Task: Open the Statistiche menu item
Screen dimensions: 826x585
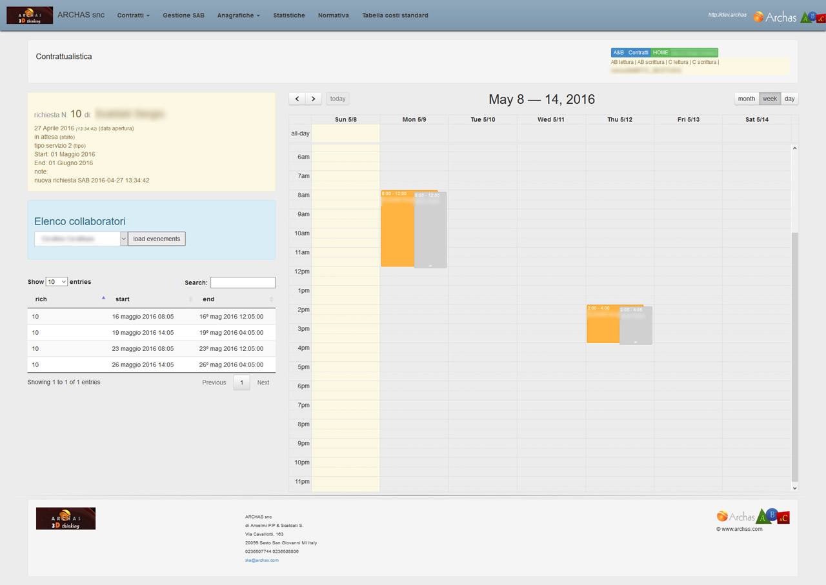Action: point(288,15)
